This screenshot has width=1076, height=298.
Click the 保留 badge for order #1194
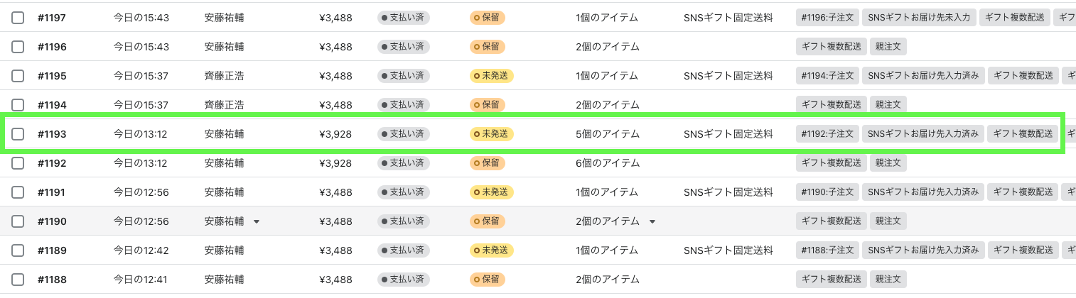[487, 105]
